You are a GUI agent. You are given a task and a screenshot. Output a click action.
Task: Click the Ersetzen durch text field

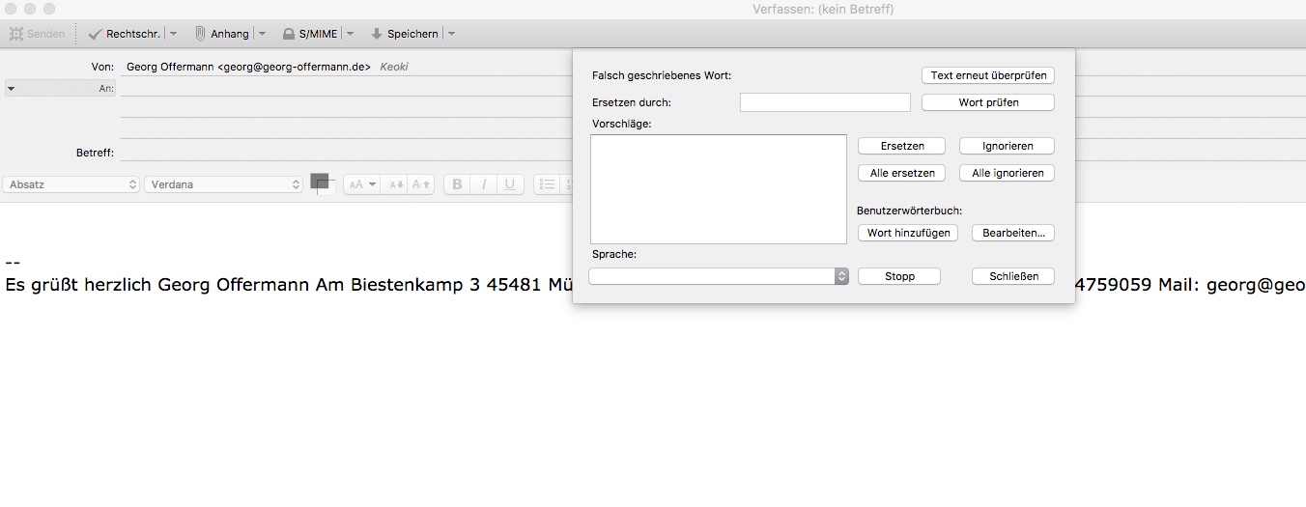tap(825, 102)
